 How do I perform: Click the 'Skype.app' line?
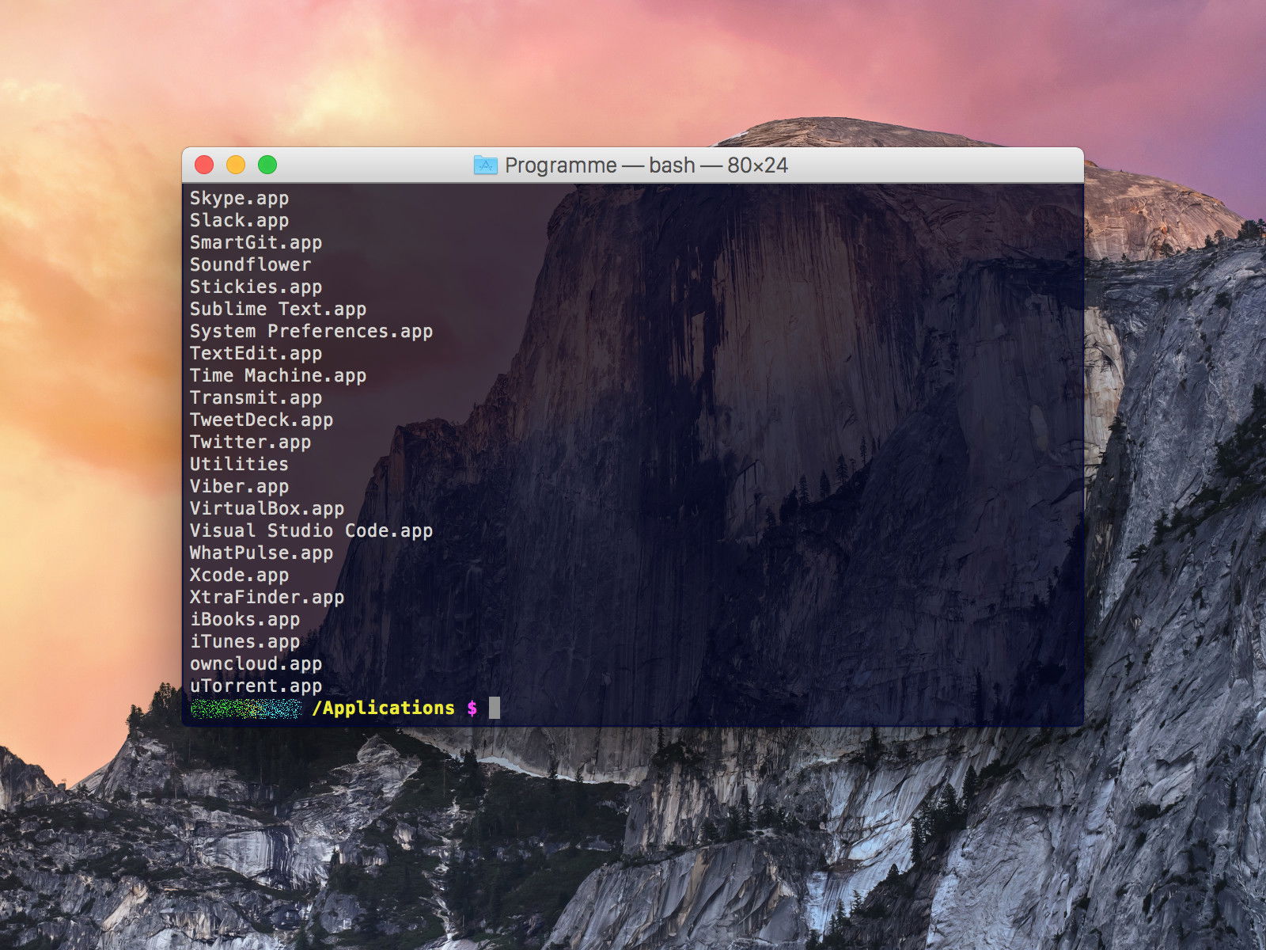239,199
